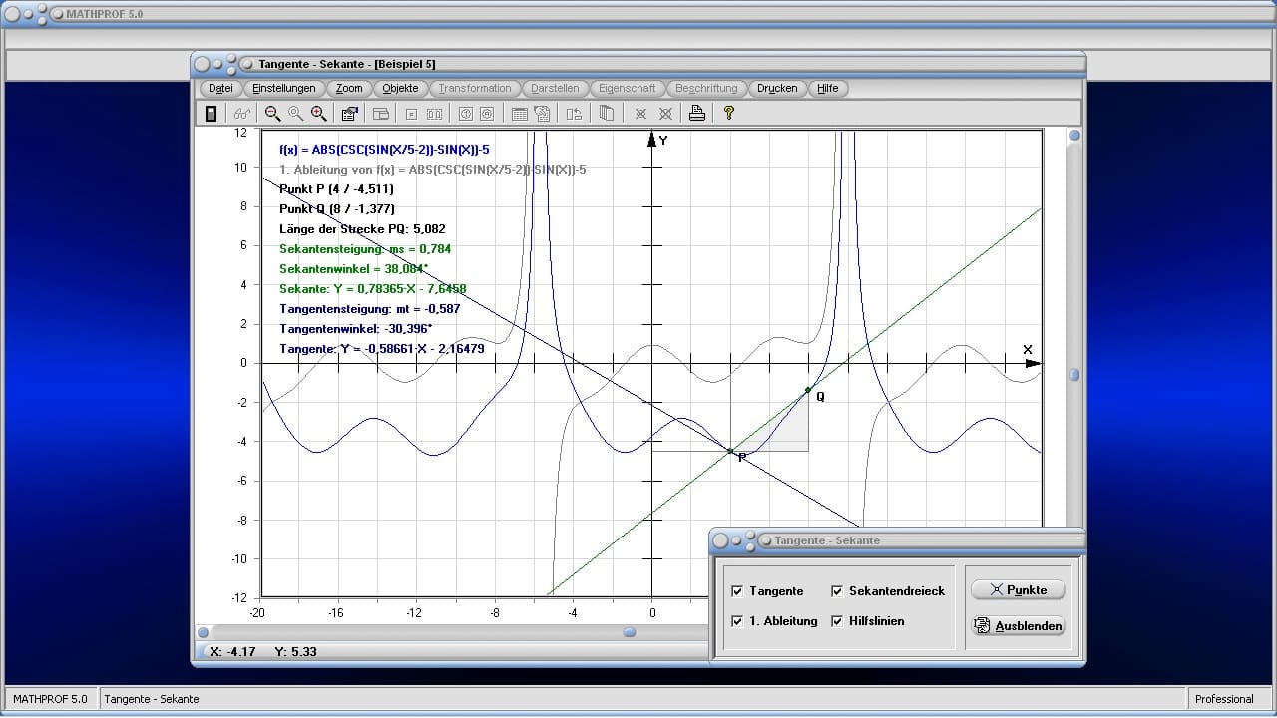Click the Tangentensteigung value text
1277x718 pixels.
click(370, 309)
